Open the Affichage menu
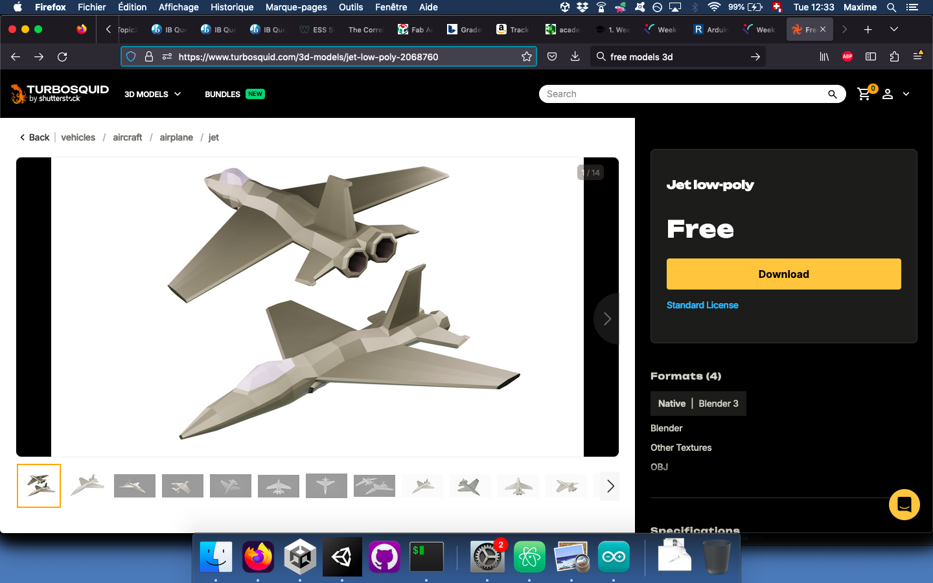 click(179, 7)
